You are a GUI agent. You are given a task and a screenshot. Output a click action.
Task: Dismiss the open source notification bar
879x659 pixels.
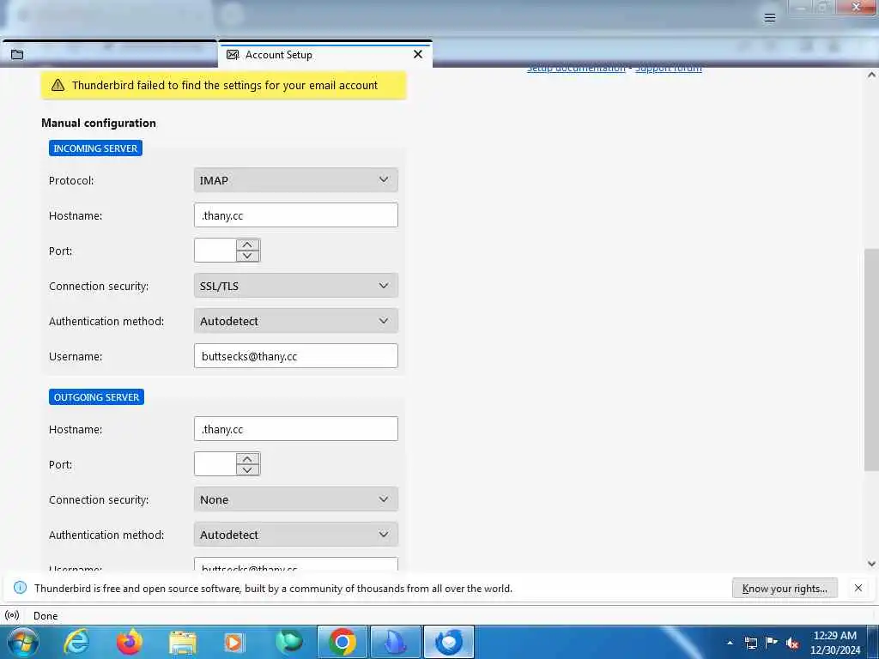[858, 588]
